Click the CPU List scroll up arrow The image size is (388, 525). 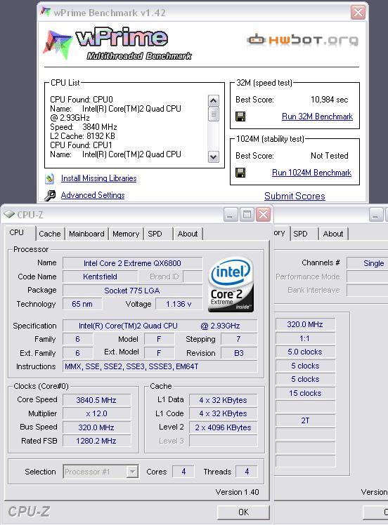pyautogui.click(x=214, y=101)
